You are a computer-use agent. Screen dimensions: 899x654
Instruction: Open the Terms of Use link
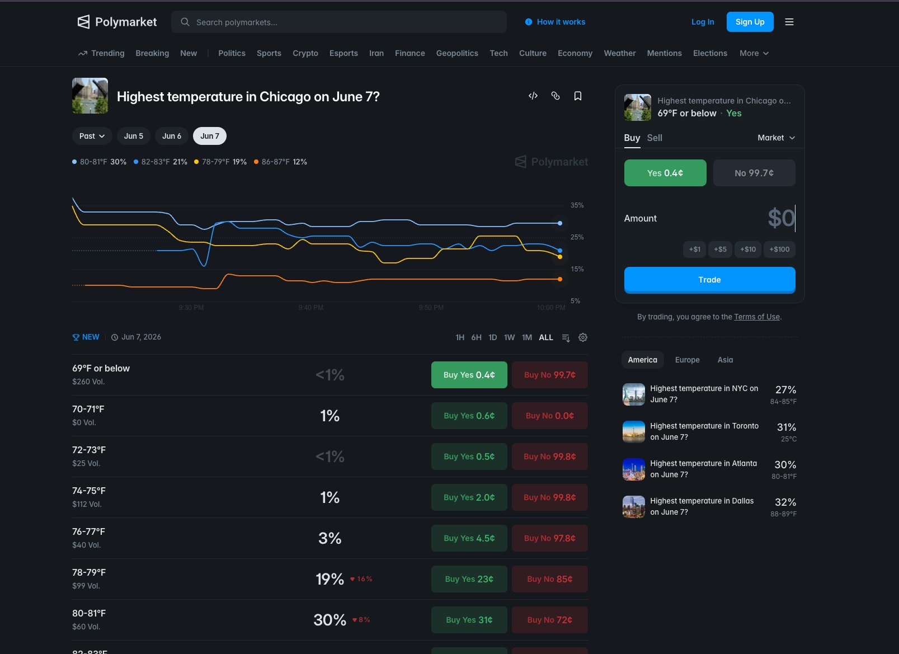click(x=757, y=317)
